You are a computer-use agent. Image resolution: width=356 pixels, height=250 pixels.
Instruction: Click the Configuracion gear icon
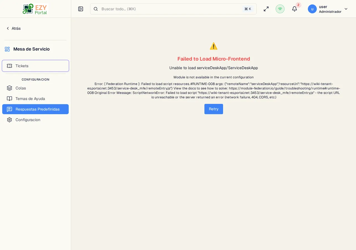pyautogui.click(x=9, y=120)
